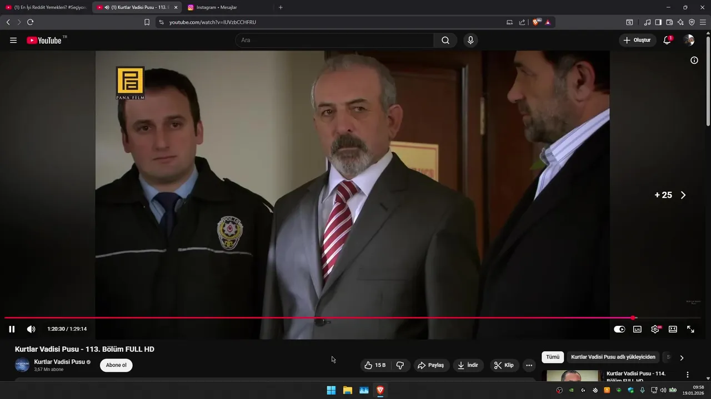Viewport: 711px width, 399px height.
Task: Open the YouTube hamburger guide menu
Action: tap(13, 40)
